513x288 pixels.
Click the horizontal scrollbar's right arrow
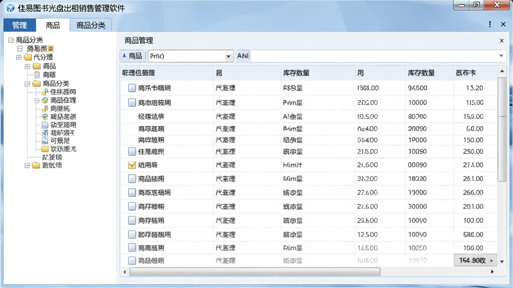(x=492, y=271)
